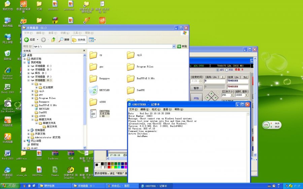Screen dimensions: 303x189
Task: Expand the 本地磁盘 (C:) tree node
Action: 29,66
